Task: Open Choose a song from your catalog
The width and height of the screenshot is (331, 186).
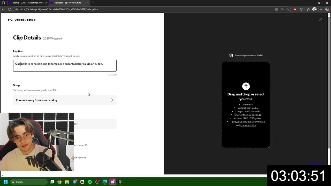Action: [65, 100]
